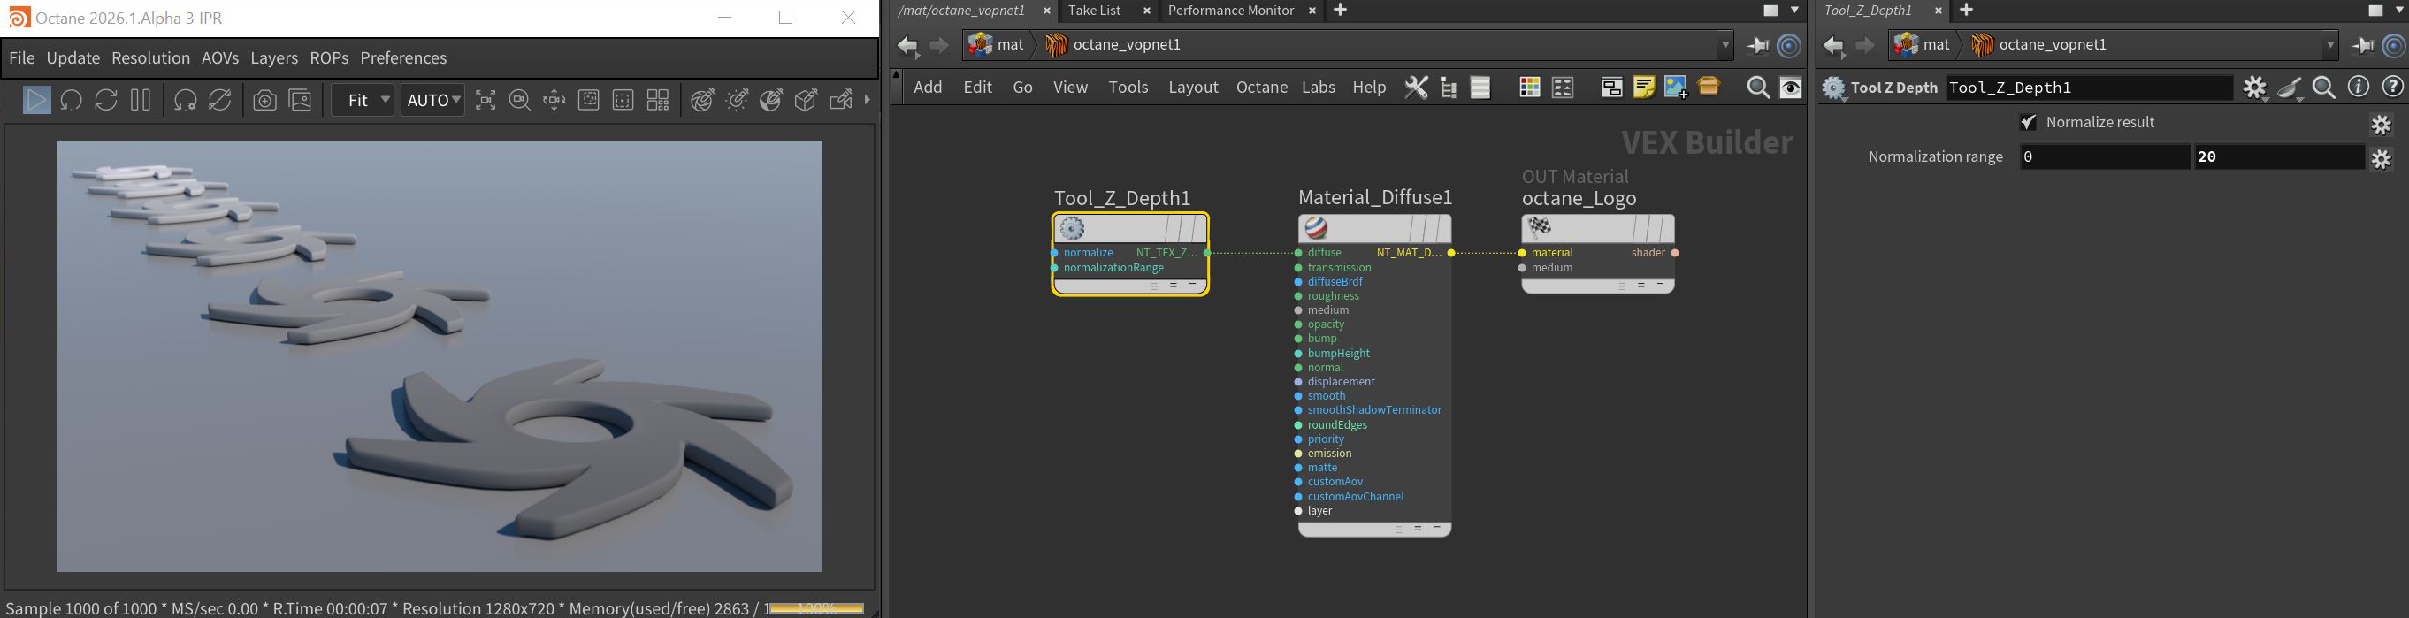The image size is (2409, 618).
Task: Click the mat path breadcrumb in network editor
Action: click(x=997, y=45)
